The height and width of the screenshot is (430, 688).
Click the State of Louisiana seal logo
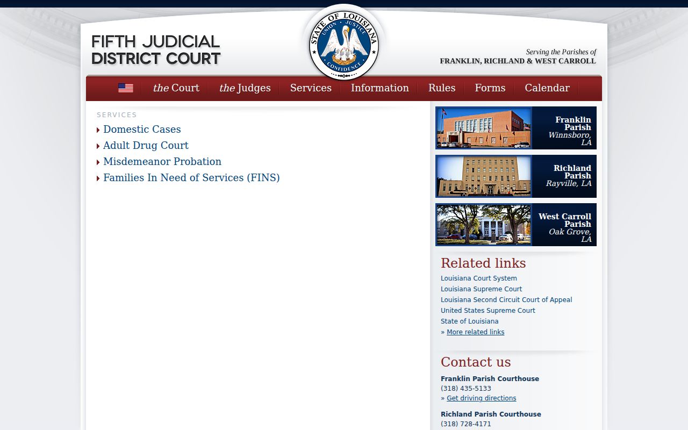tap(344, 45)
